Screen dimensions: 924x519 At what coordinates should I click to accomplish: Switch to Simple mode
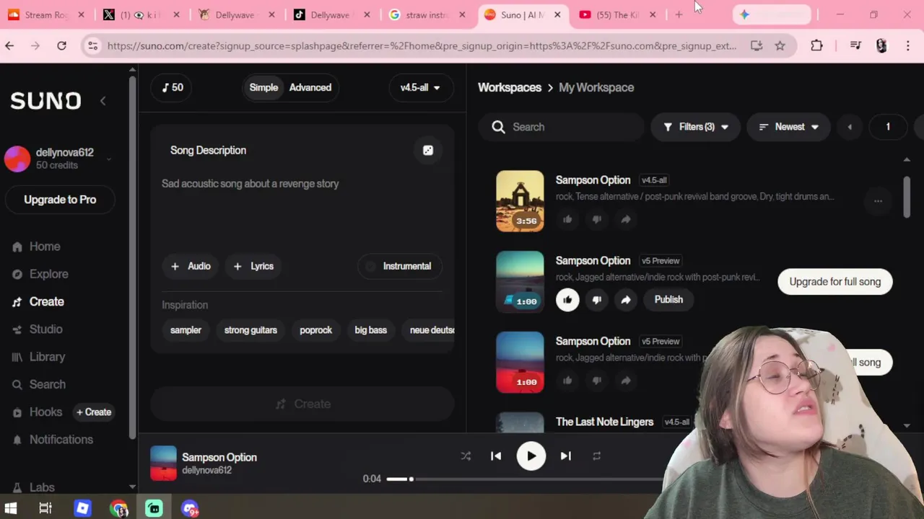tap(263, 87)
